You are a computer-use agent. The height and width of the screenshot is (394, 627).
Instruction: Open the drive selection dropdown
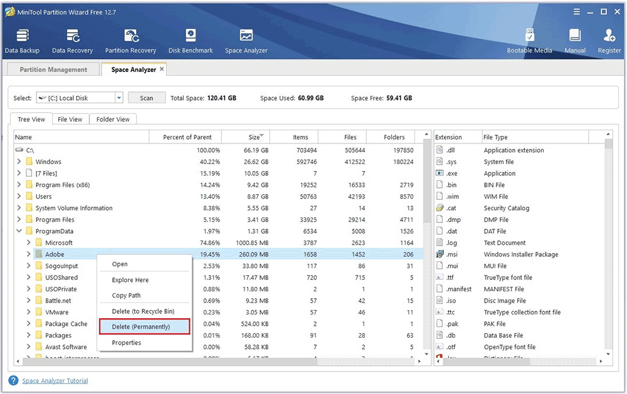(119, 98)
